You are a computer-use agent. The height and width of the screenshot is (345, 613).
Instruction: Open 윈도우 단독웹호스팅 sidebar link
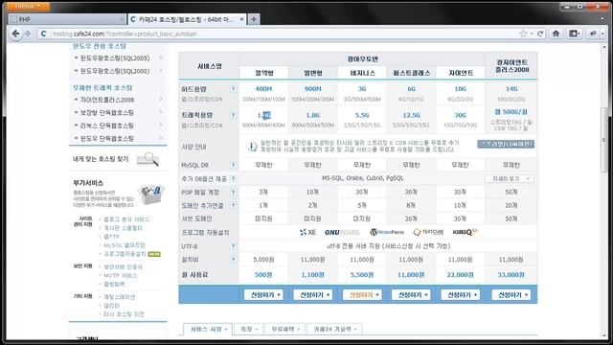pos(106,138)
